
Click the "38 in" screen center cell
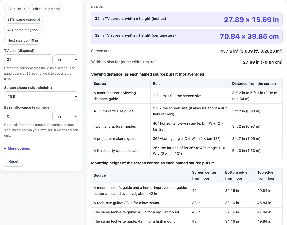tap(206, 203)
